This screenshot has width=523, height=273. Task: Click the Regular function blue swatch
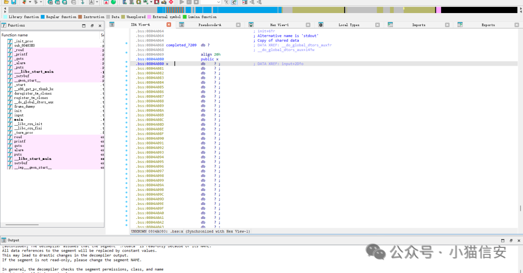43,16
